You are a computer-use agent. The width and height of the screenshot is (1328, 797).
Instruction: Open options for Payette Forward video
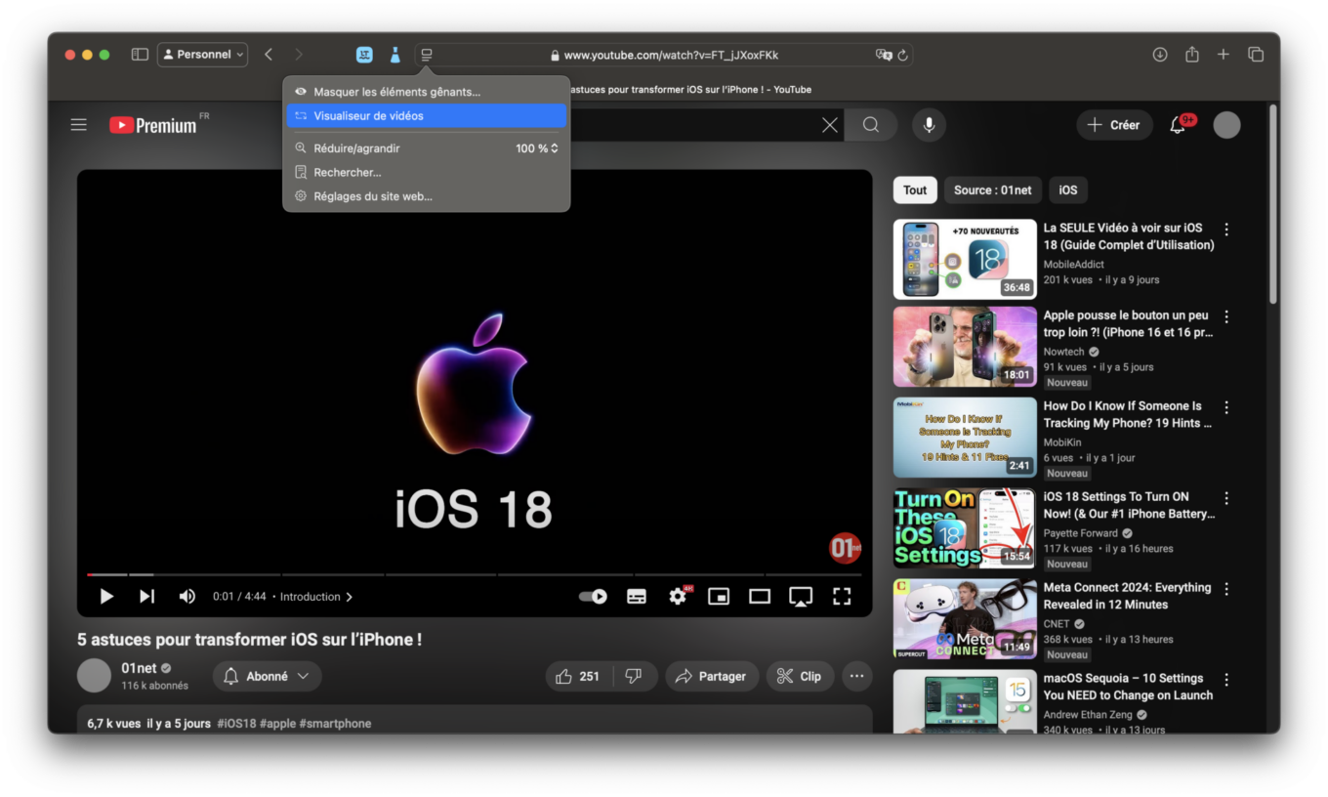click(1226, 498)
